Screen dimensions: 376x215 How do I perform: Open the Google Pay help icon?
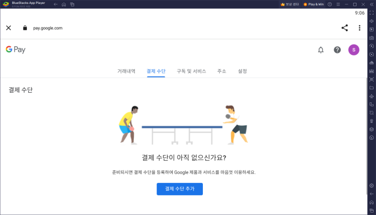point(337,50)
